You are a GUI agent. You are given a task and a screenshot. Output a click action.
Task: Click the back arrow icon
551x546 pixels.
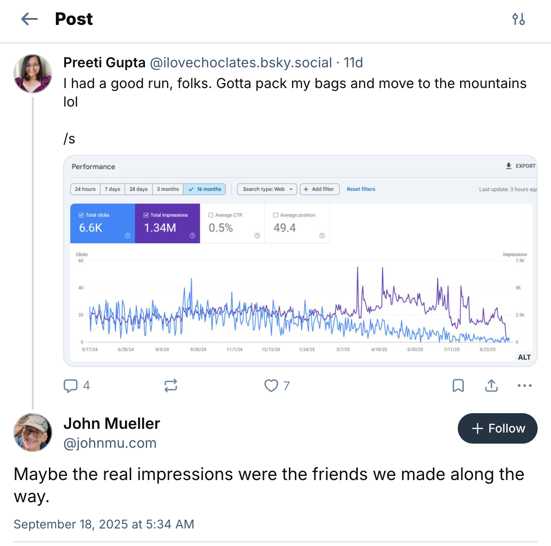coord(30,19)
